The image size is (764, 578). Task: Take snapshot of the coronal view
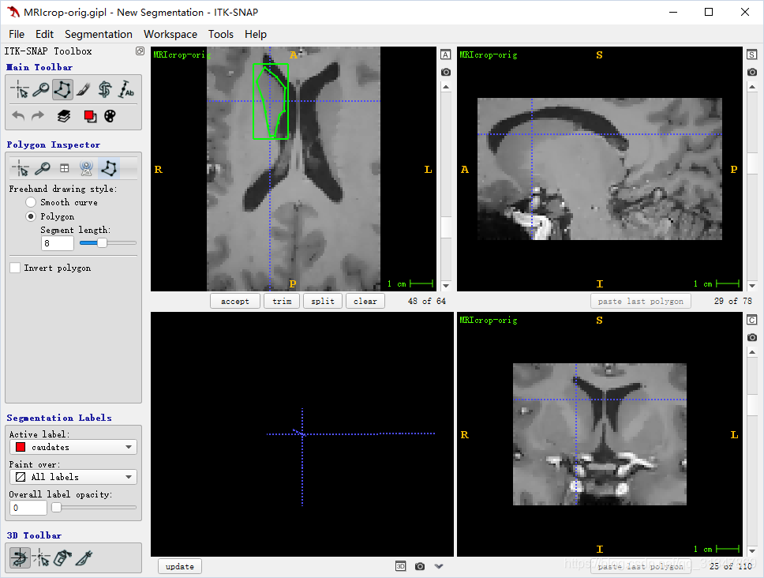[x=752, y=337]
